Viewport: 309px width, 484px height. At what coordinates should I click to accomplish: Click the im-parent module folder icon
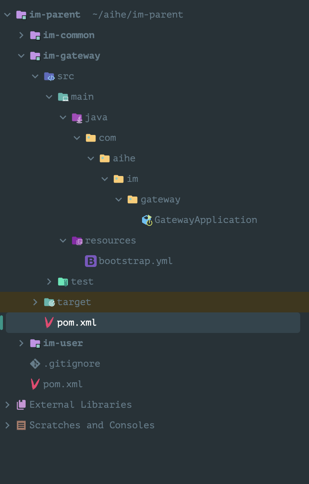click(22, 15)
